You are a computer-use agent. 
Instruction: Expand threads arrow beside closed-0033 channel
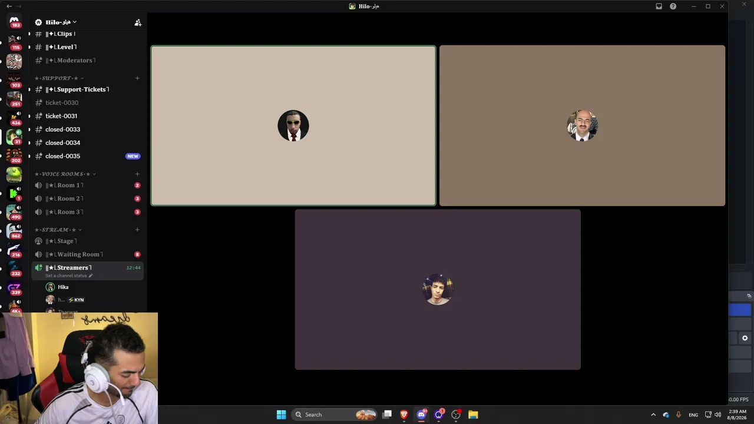29,130
